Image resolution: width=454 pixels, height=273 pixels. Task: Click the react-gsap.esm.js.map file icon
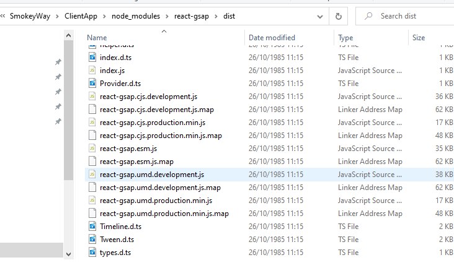coord(92,161)
